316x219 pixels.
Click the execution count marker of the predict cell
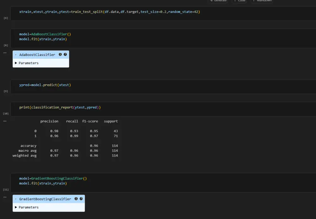(5, 91)
